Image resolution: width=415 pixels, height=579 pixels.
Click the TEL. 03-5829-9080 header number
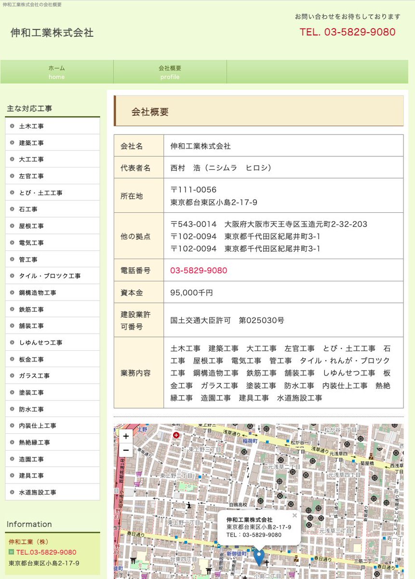coord(348,32)
